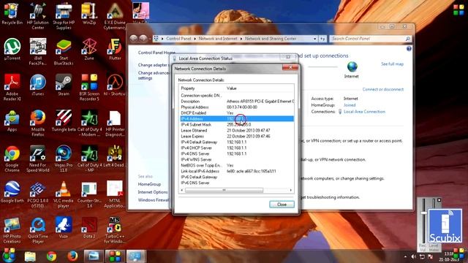Show hidden system tray icons
Image resolution: width=468 pixels, height=263 pixels.
tap(405, 256)
